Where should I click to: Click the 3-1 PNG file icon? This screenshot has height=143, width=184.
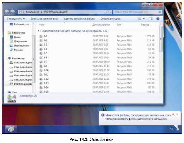tap(41, 36)
